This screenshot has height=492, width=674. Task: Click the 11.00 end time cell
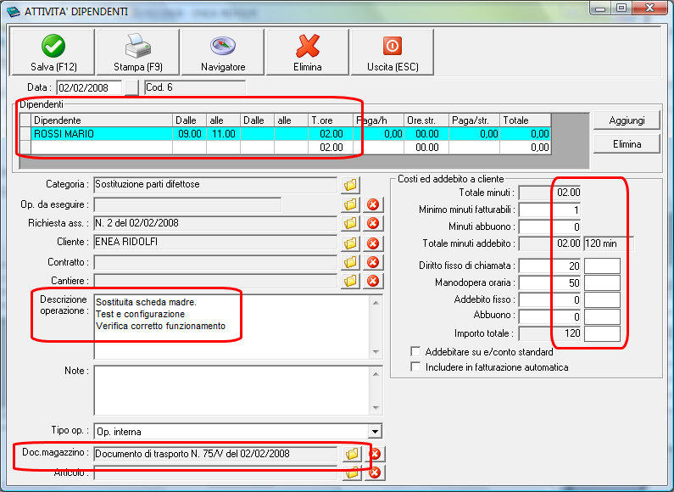[224, 134]
